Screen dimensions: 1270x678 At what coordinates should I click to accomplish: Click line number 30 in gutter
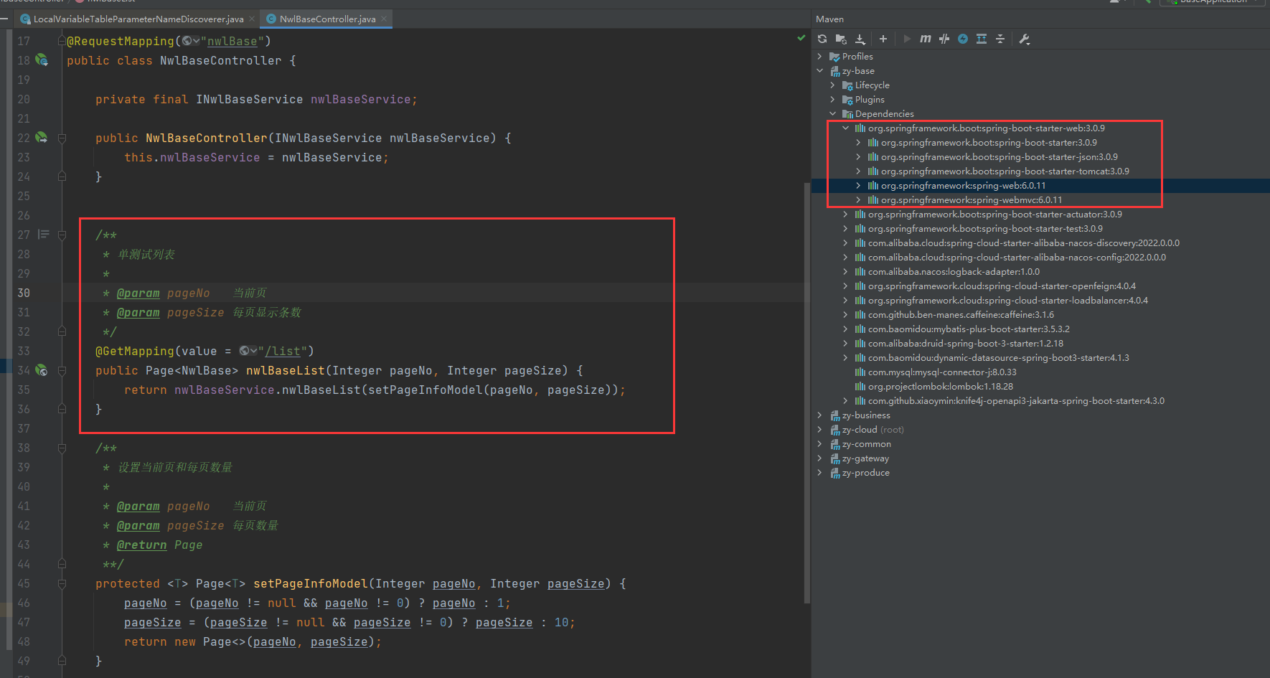click(x=24, y=293)
